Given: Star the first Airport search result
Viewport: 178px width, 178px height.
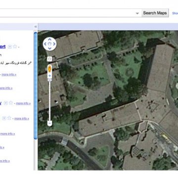Looking at the screenshot, I should point(15,46).
